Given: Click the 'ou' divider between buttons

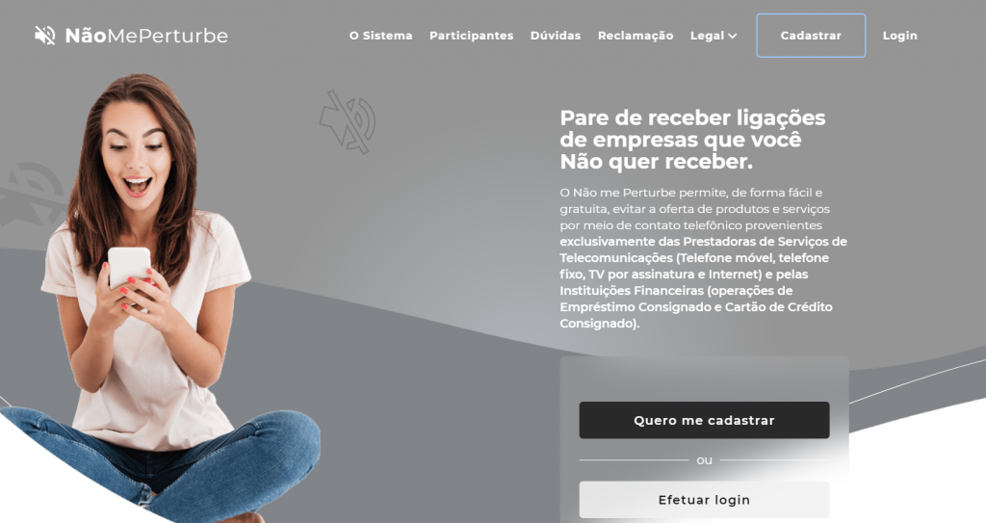Looking at the screenshot, I should (704, 460).
